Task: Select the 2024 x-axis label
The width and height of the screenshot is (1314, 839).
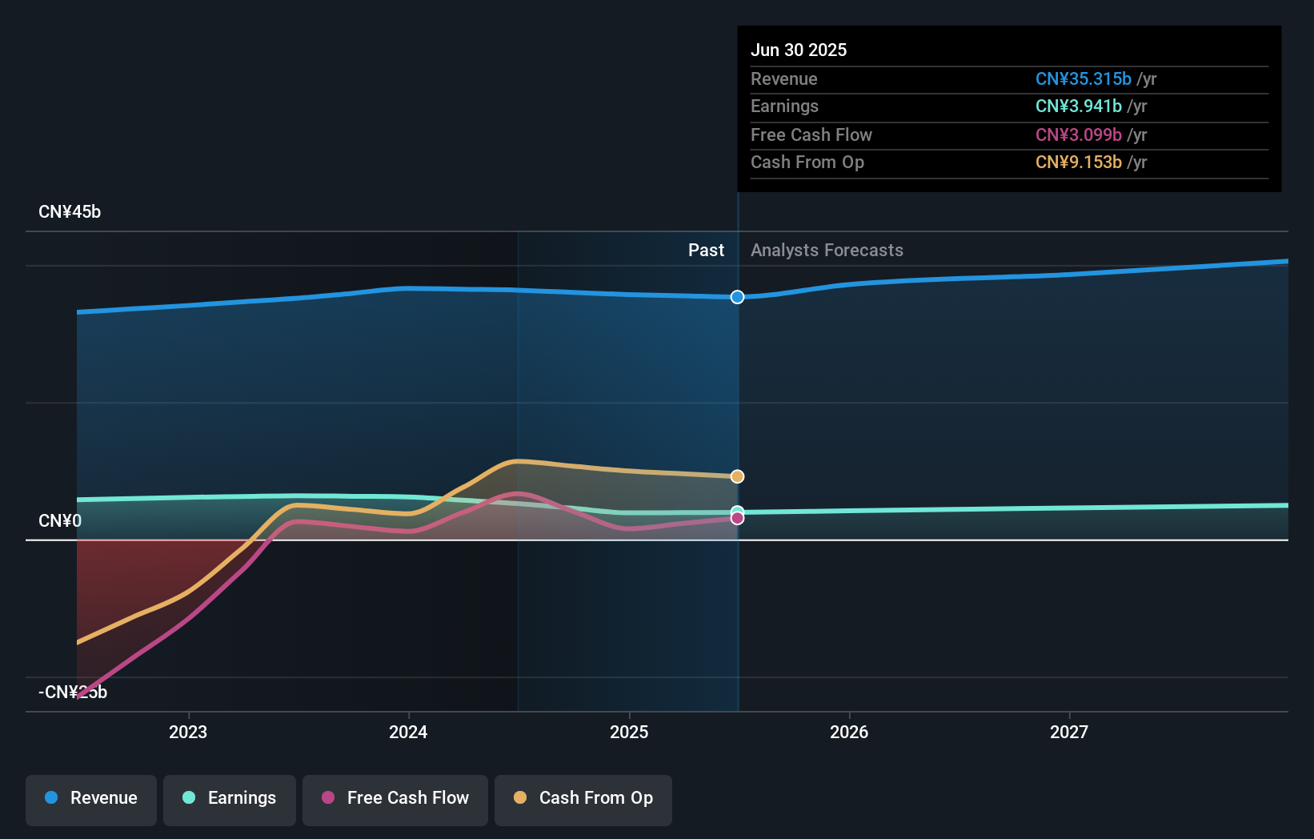Action: tap(408, 732)
